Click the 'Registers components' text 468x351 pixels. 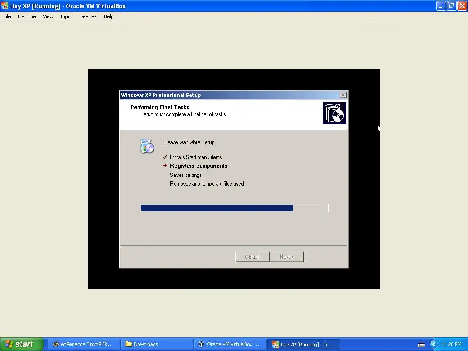[198, 166]
